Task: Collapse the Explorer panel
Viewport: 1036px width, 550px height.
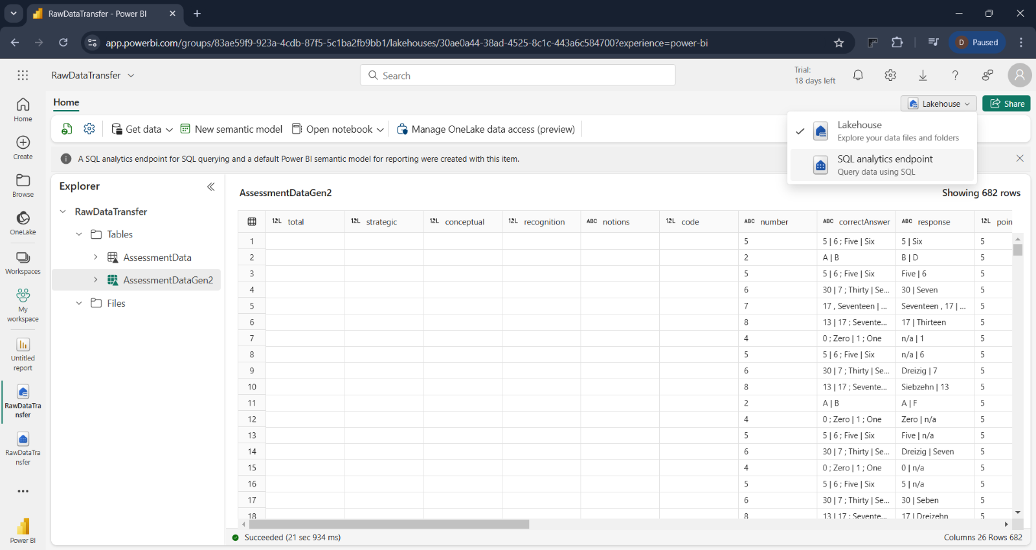Action: coord(211,186)
